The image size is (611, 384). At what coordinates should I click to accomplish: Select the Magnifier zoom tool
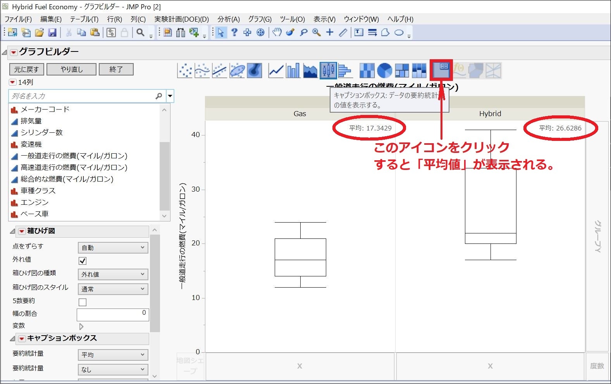pos(317,33)
